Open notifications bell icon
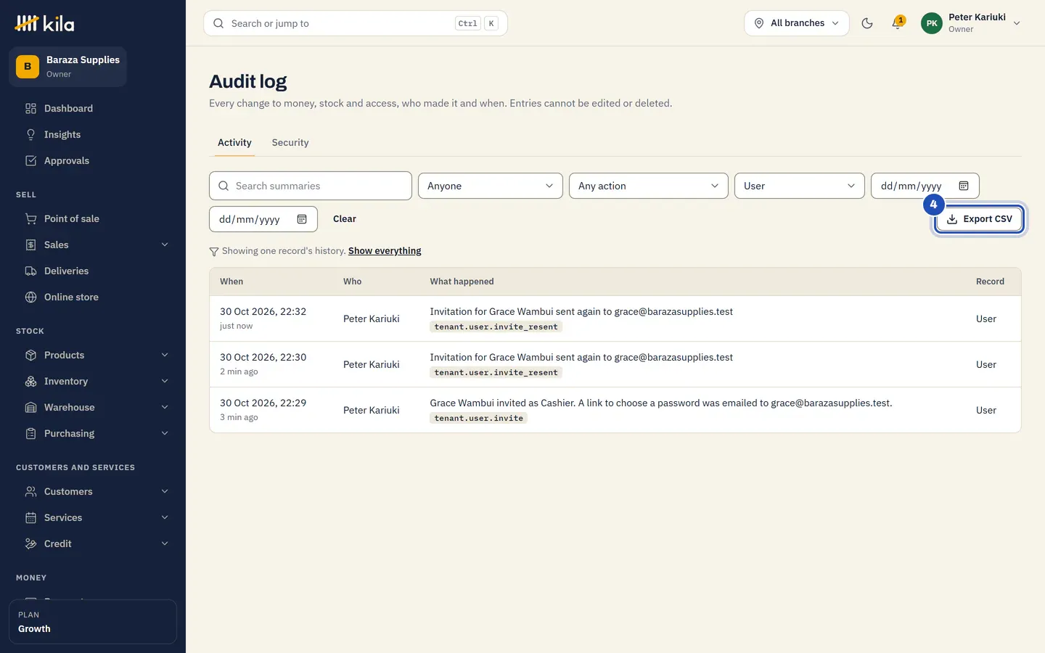This screenshot has width=1045, height=653. click(897, 23)
